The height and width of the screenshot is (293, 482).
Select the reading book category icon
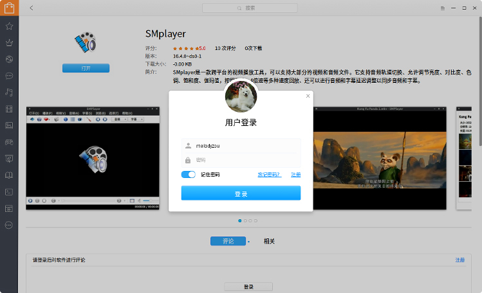click(9, 175)
